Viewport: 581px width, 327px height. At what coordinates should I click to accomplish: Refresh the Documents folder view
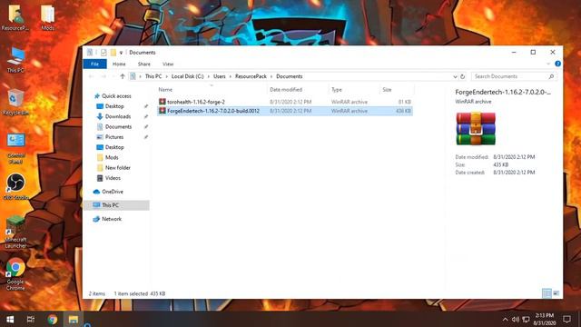click(462, 76)
